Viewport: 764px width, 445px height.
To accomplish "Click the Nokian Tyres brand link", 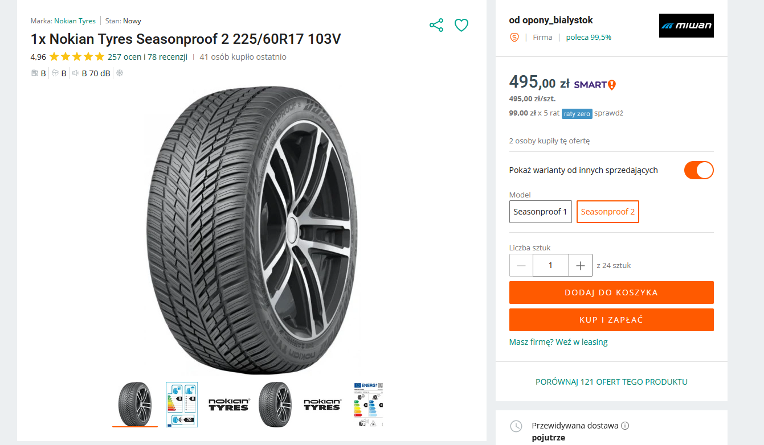I will coord(75,21).
